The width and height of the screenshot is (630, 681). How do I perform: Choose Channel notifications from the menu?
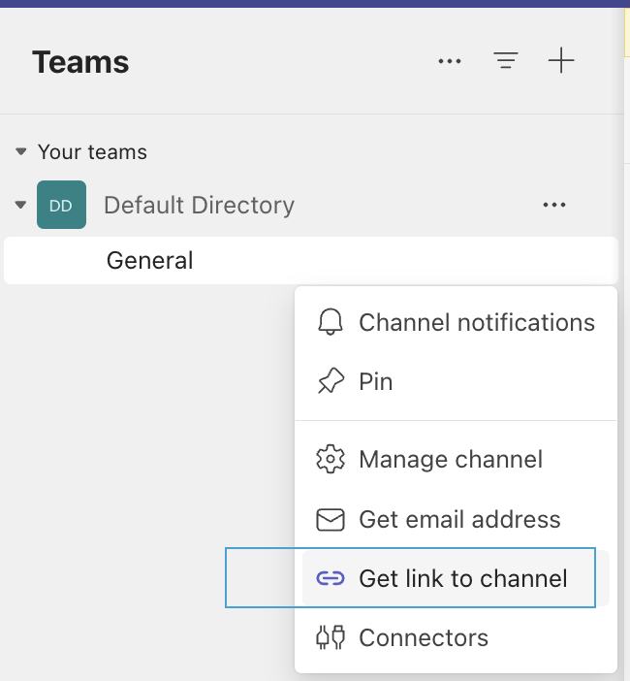tap(456, 322)
